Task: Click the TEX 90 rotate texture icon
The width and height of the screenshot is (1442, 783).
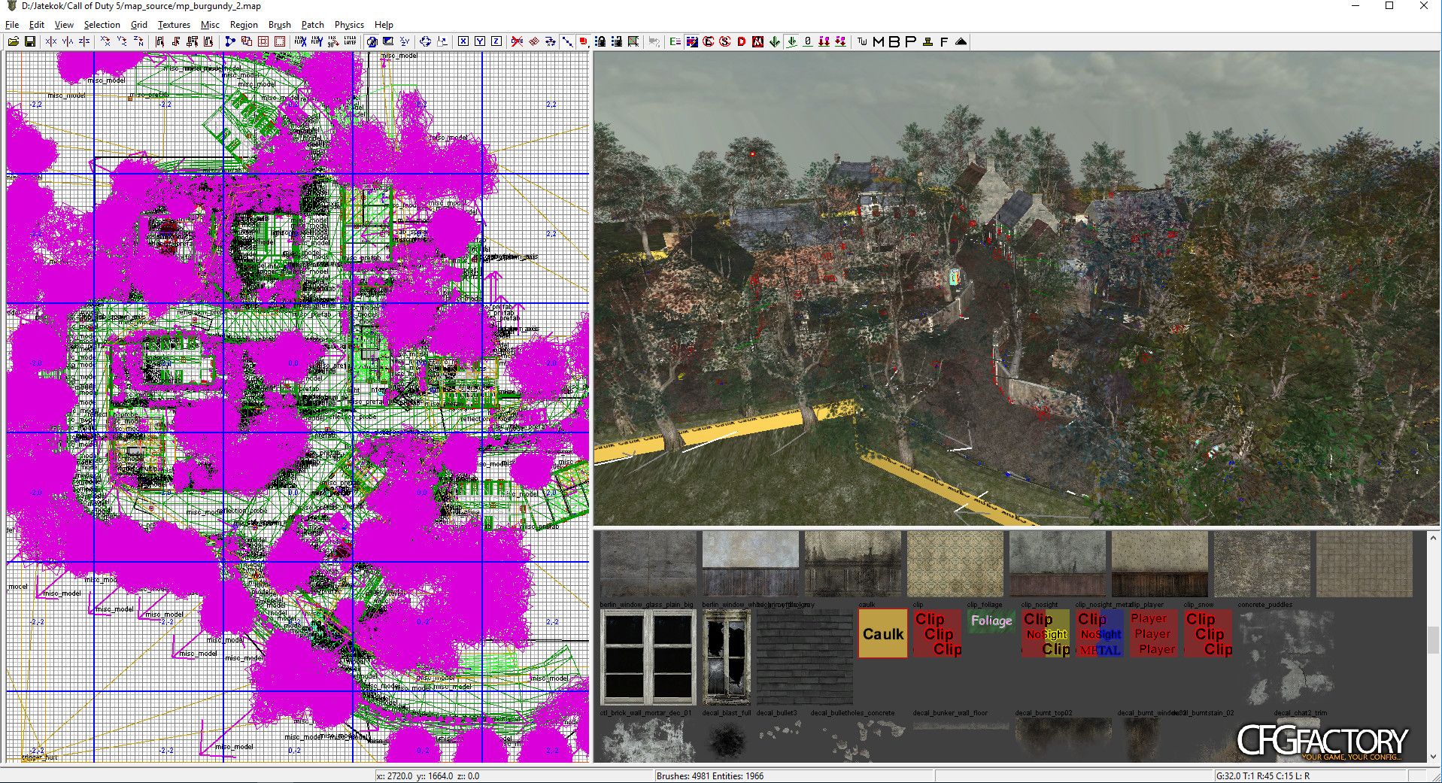Action: [333, 42]
